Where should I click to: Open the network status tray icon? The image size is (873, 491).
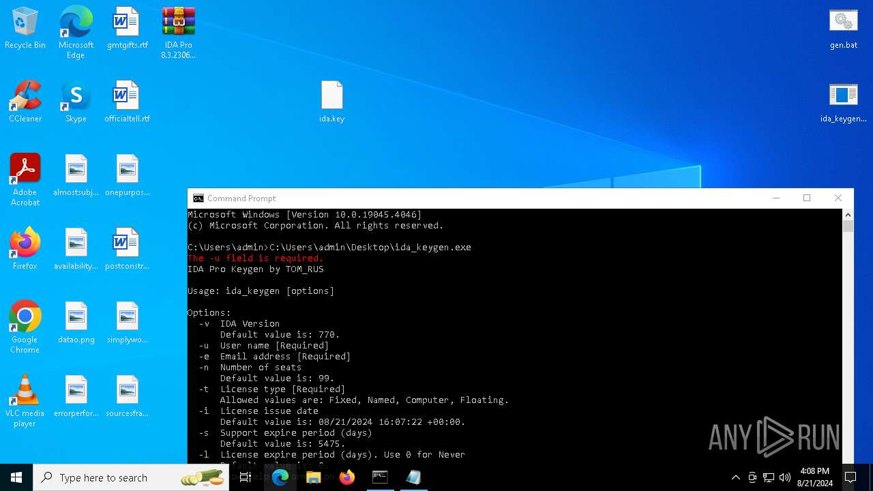point(769,477)
